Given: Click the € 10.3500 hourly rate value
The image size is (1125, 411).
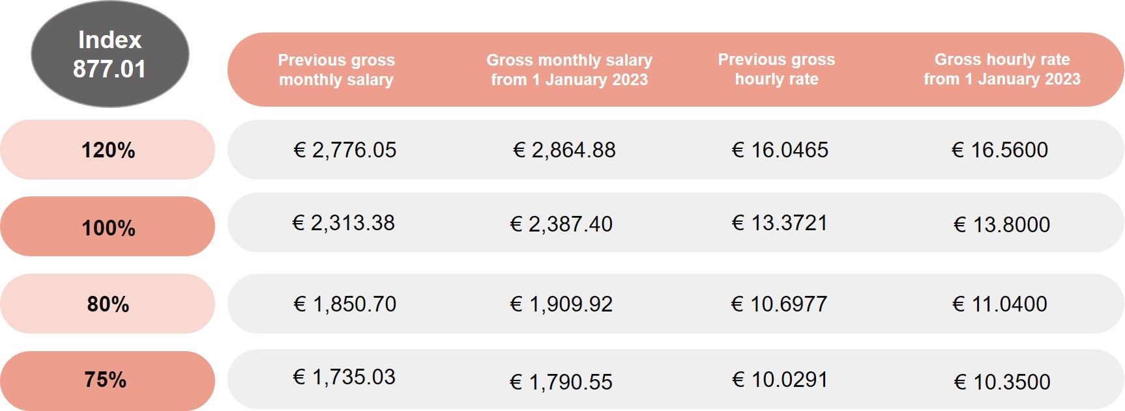Looking at the screenshot, I should (x=1002, y=382).
